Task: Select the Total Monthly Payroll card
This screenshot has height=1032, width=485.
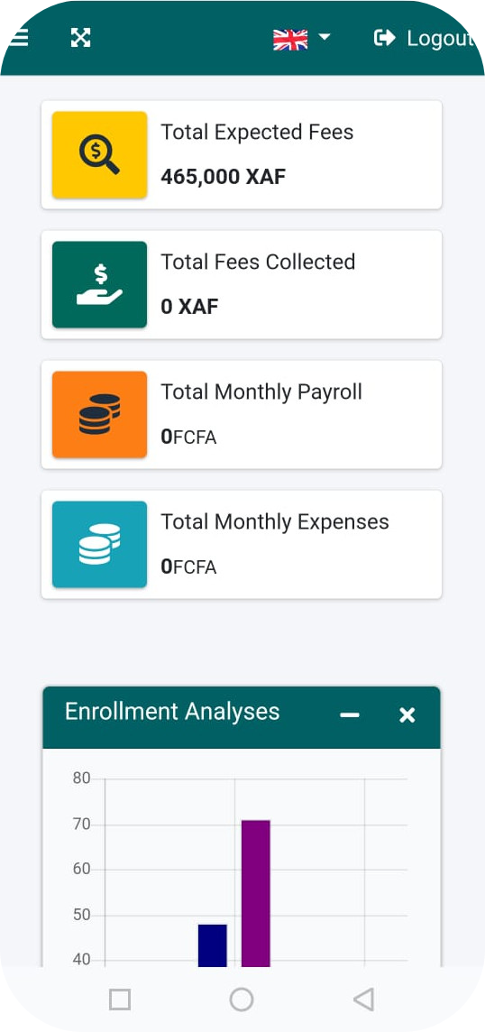Action: tap(242, 414)
